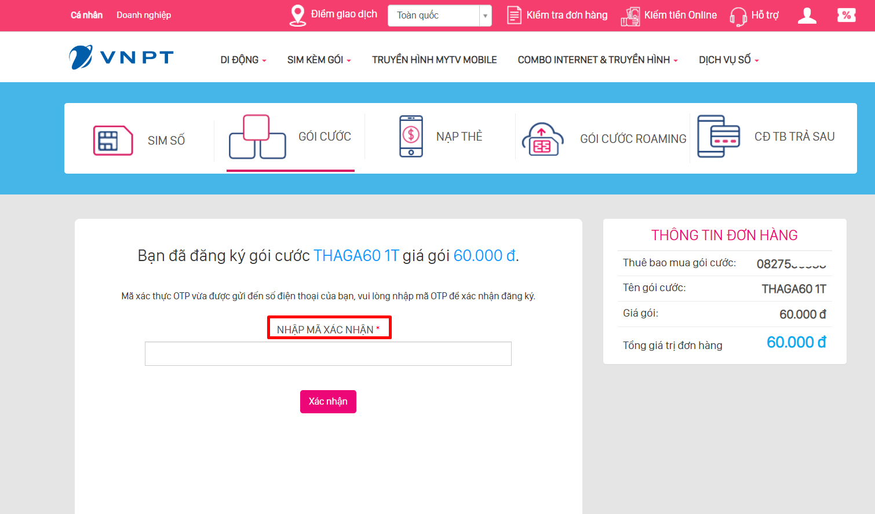
Task: Click the THÔNG TIN ĐƠN HÀNG heading
Action: coord(724,235)
